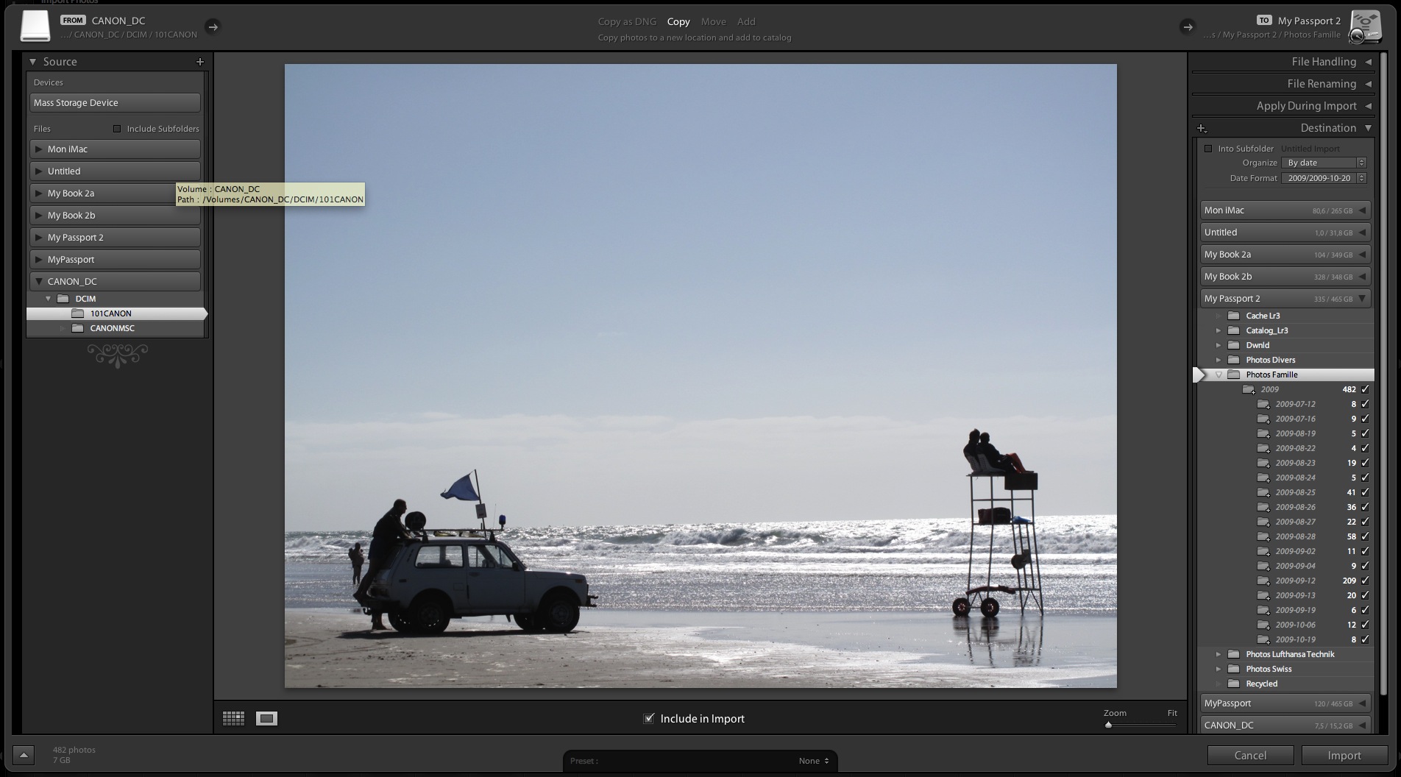Uncheck the 2009-10-19 folder checkmark
The image size is (1401, 777).
click(1366, 639)
